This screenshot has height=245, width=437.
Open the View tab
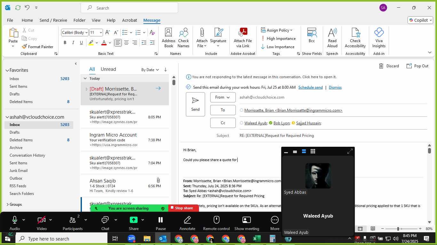(96, 20)
